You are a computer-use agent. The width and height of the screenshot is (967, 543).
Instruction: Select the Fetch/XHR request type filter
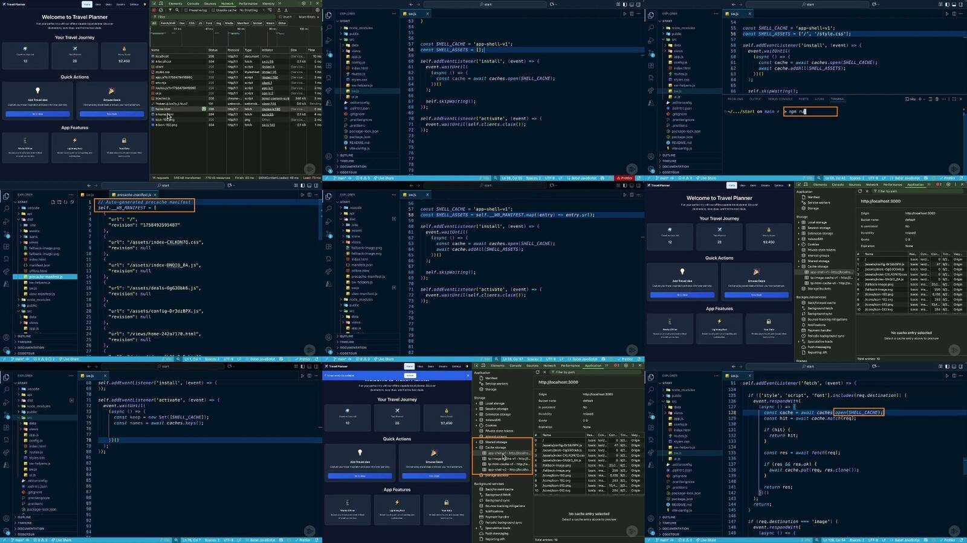(x=167, y=24)
